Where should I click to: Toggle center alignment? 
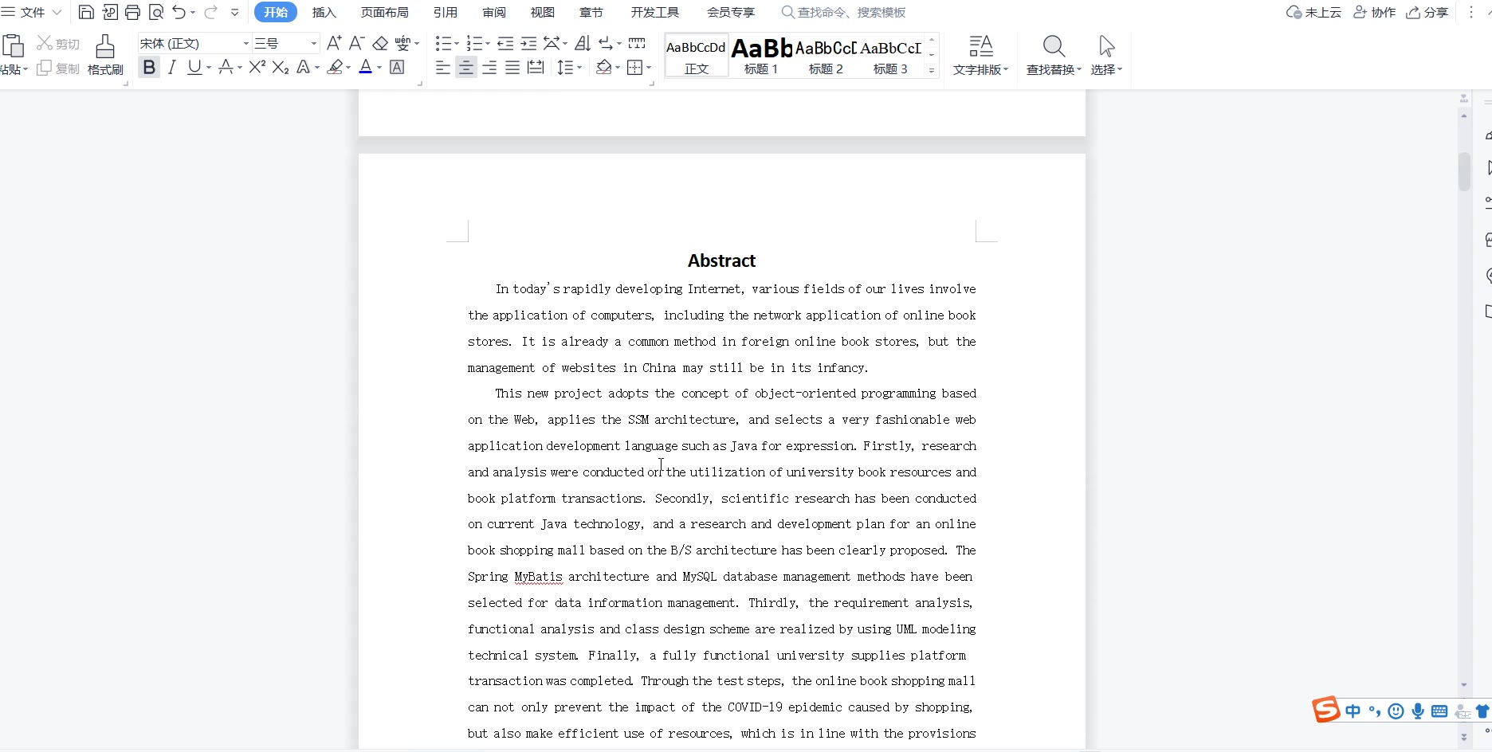(466, 68)
